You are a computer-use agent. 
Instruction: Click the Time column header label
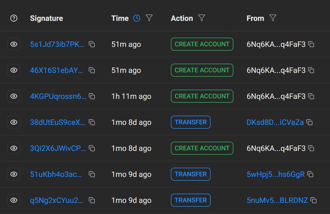pyautogui.click(x=120, y=18)
